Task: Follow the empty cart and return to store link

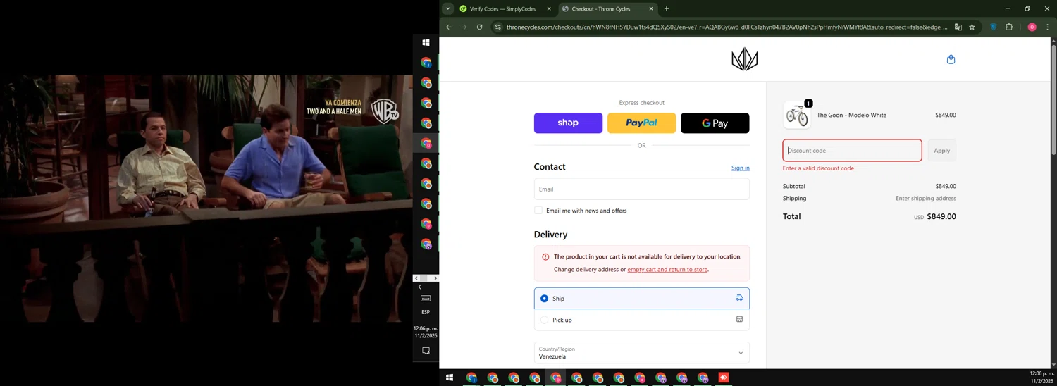Action: [667, 269]
